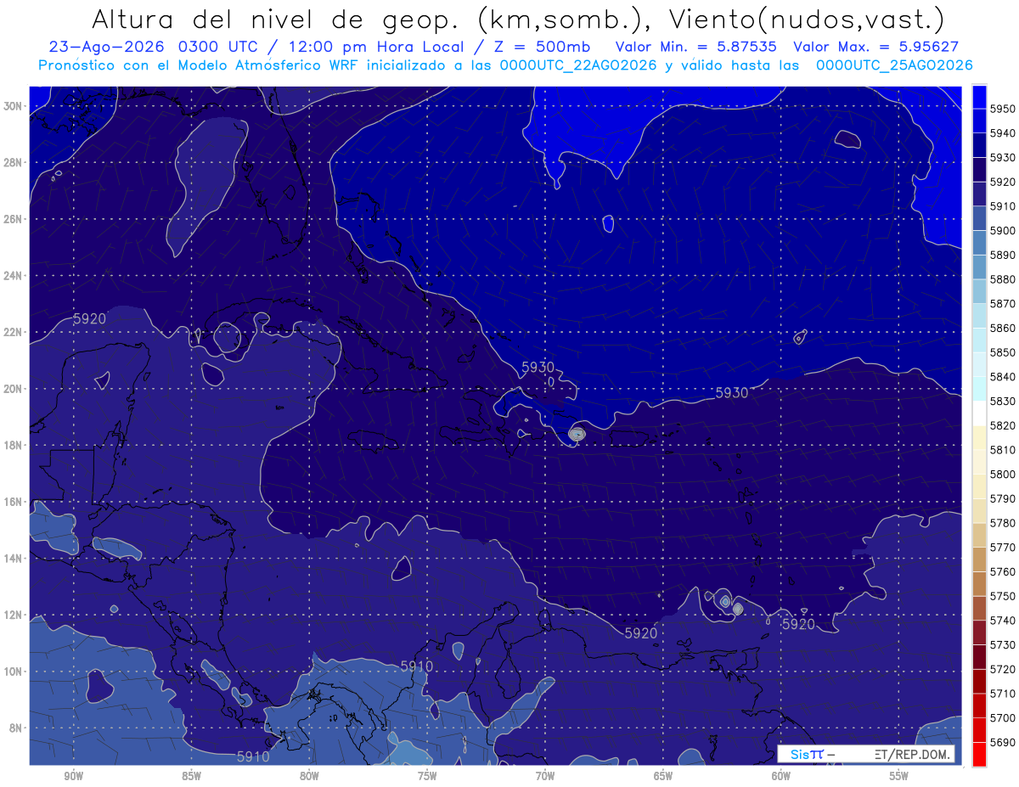Click the 60W longitude label
Image resolution: width=1019 pixels, height=787 pixels.
[x=781, y=776]
